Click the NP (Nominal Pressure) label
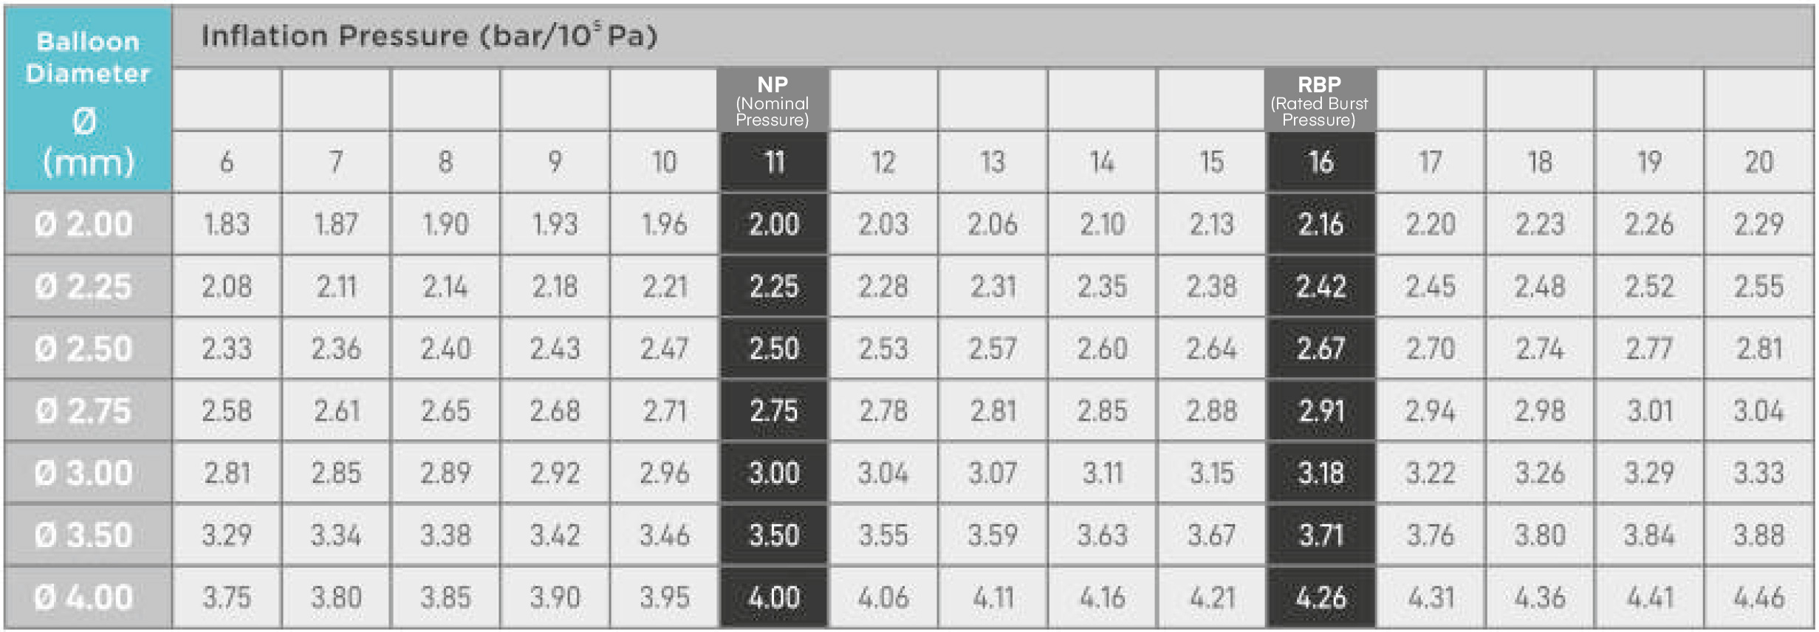Viewport: 1819px width, 632px height. tap(773, 101)
